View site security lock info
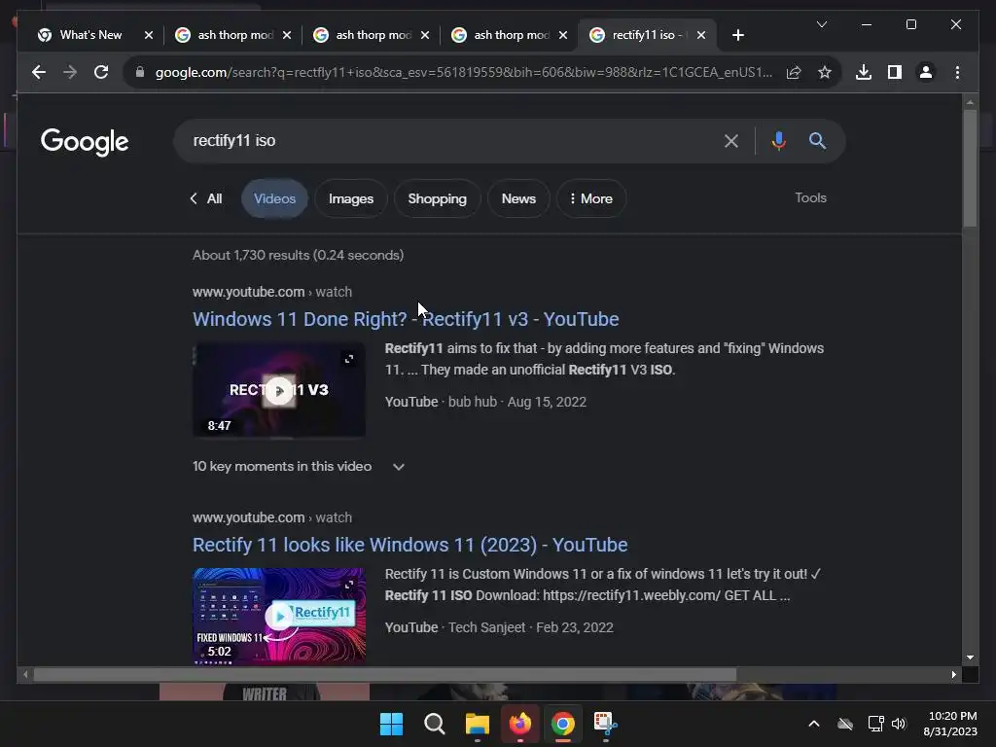Screen dimensions: 996x747 140,72
